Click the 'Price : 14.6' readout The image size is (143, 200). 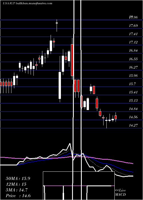coord(18,196)
